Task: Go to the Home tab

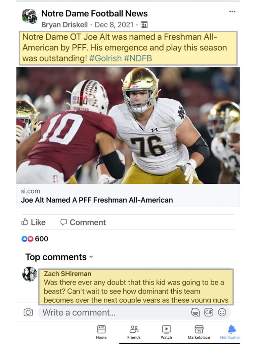Action: click(x=101, y=332)
